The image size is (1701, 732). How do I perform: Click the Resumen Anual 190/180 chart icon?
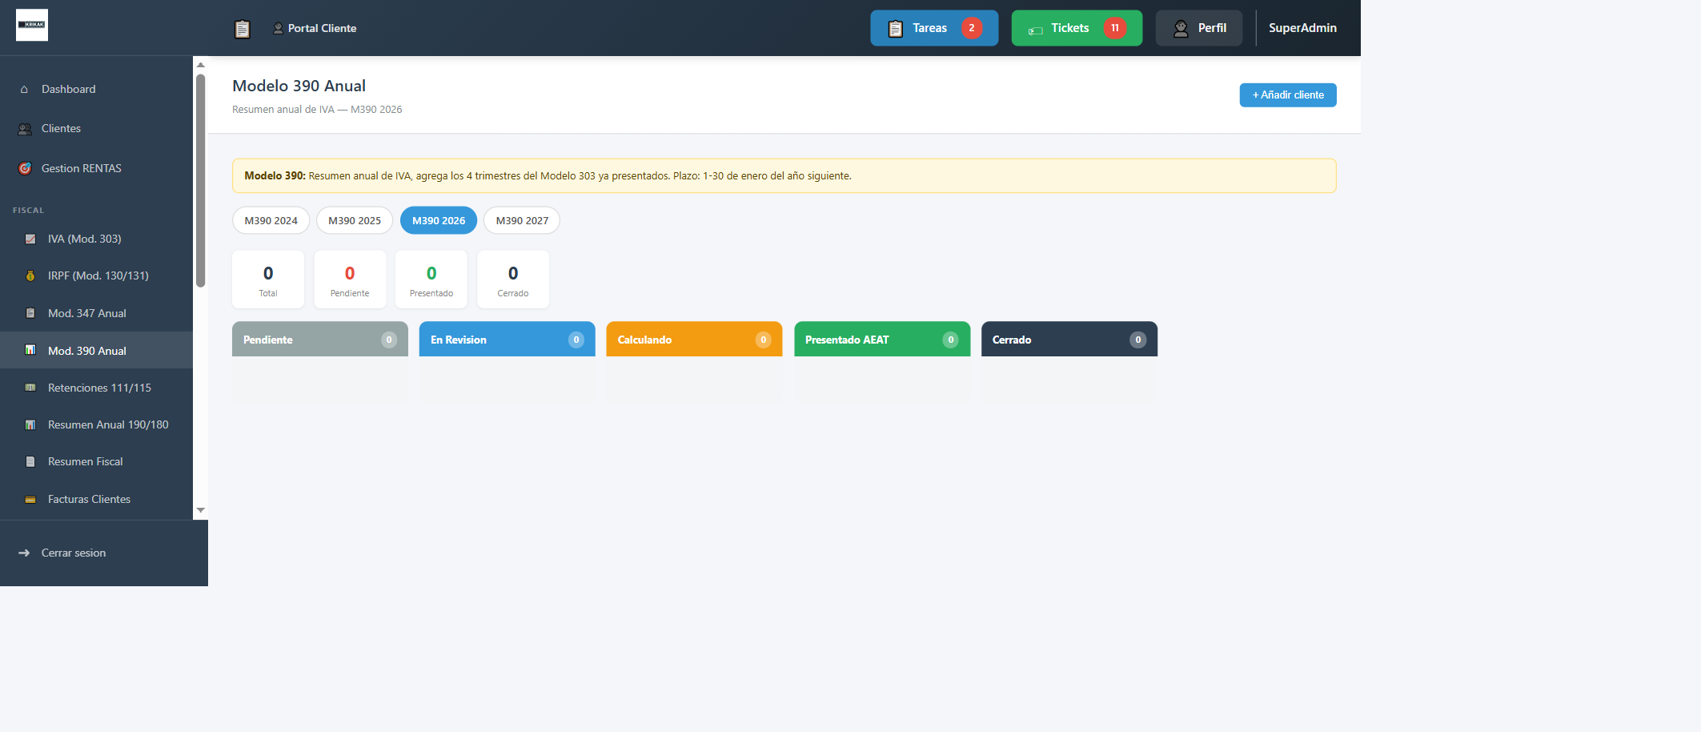[30, 424]
